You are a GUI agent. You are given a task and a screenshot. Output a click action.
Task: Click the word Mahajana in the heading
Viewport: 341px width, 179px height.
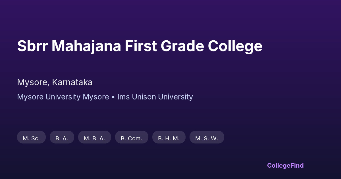click(86, 46)
